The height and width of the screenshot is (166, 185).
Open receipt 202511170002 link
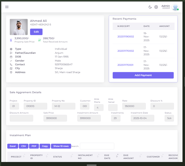pyautogui.click(x=125, y=51)
